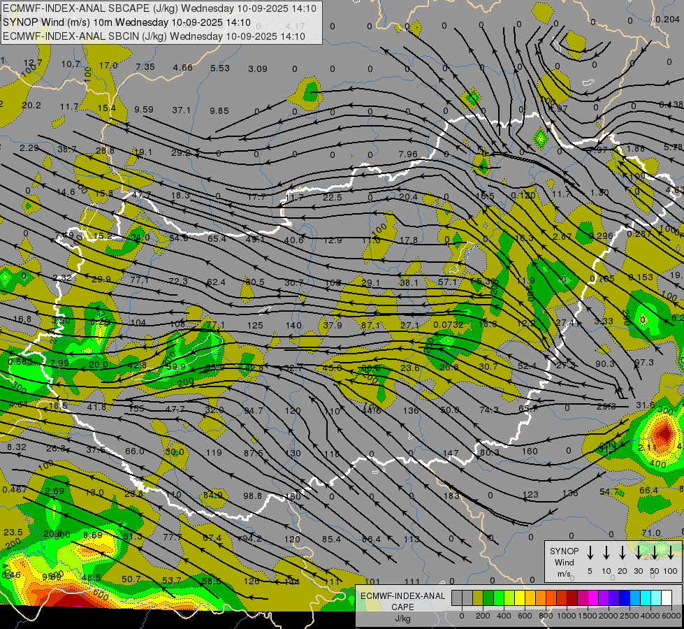Click the map value 183
Screen dimensions: 684x629
pos(451,496)
